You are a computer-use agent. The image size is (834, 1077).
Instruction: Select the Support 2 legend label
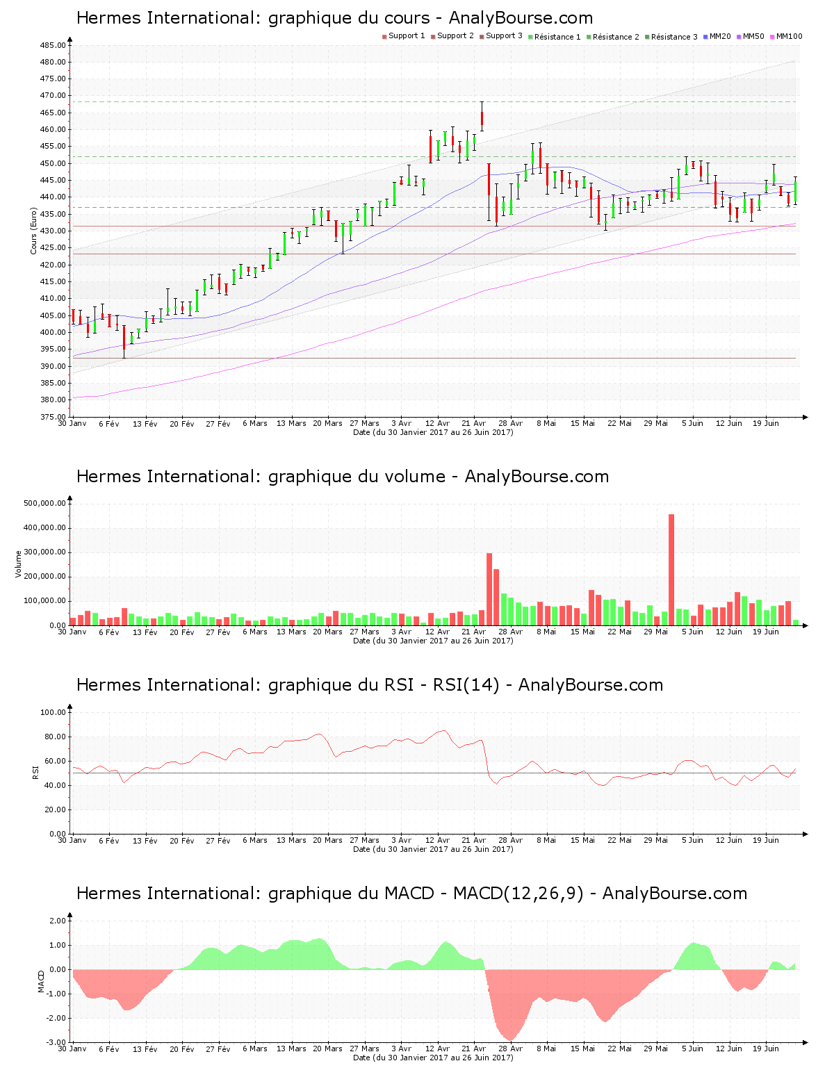coord(456,36)
